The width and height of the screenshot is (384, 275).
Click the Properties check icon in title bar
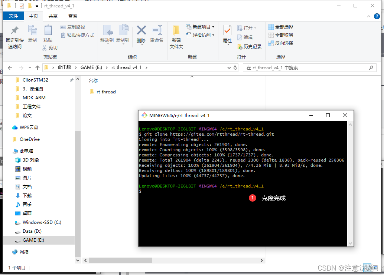[22, 6]
